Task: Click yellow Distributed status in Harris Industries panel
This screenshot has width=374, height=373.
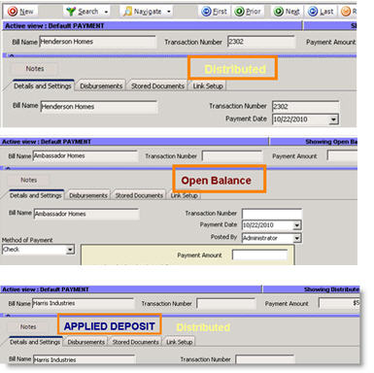Action: [x=203, y=327]
